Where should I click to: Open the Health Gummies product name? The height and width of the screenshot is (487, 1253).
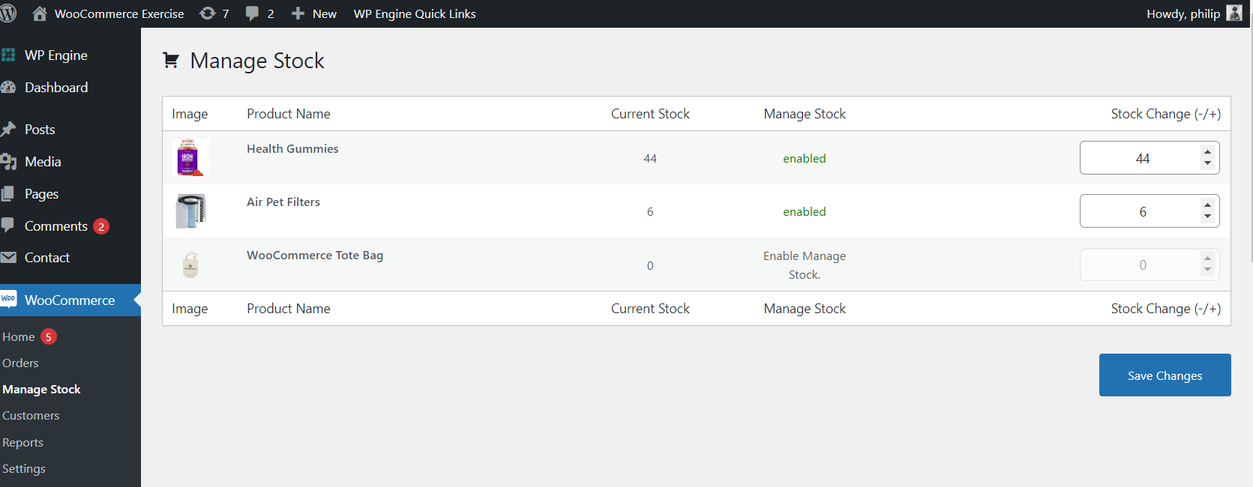(x=292, y=148)
